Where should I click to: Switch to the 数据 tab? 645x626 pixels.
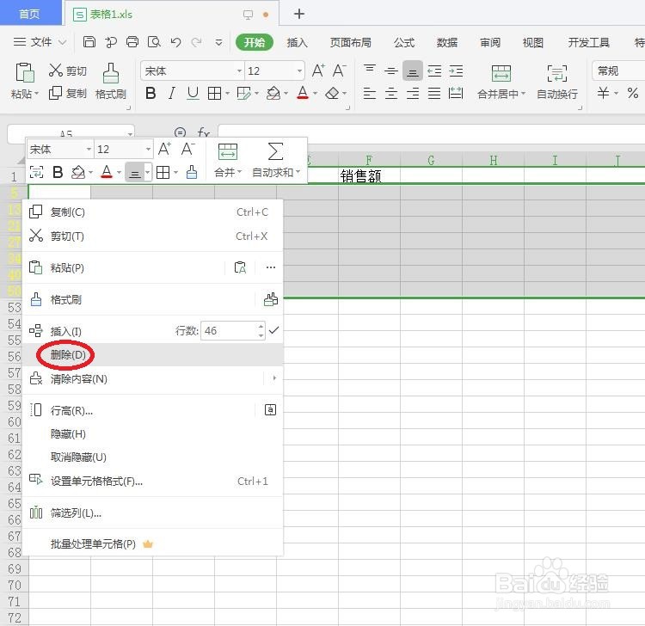pyautogui.click(x=446, y=42)
